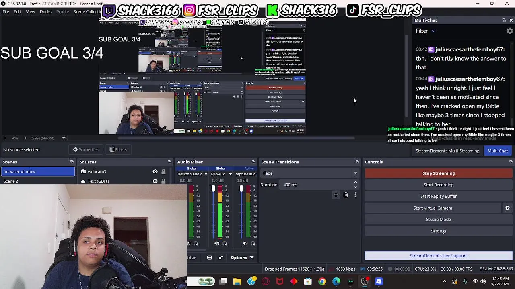The height and width of the screenshot is (289, 515).
Task: Float the Multi-Chat dock with its popout icon
Action: pyautogui.click(x=504, y=20)
